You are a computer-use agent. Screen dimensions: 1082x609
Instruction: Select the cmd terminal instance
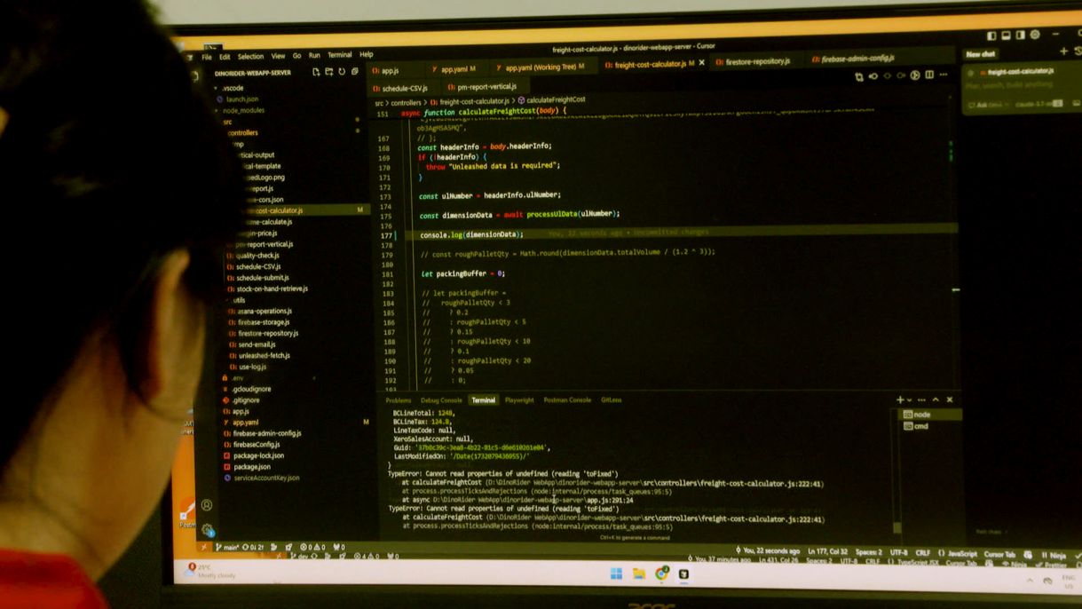pos(921,426)
